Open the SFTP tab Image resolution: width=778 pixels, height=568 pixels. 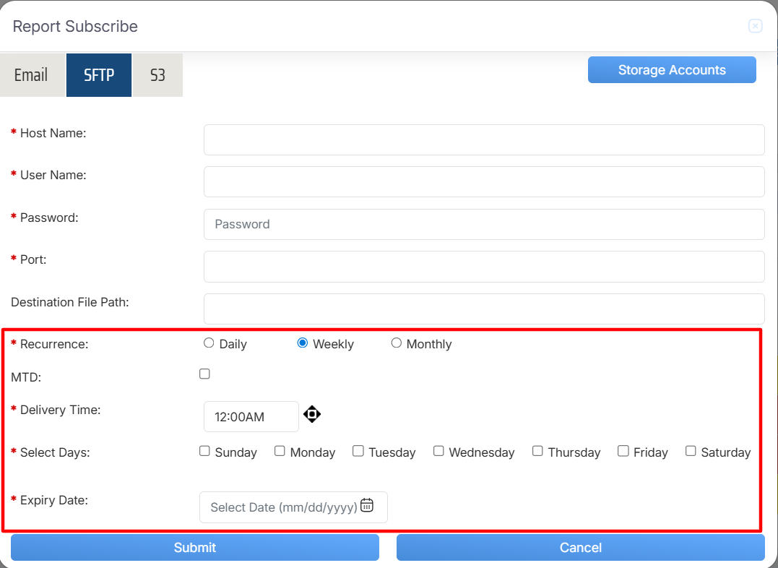[x=99, y=75]
